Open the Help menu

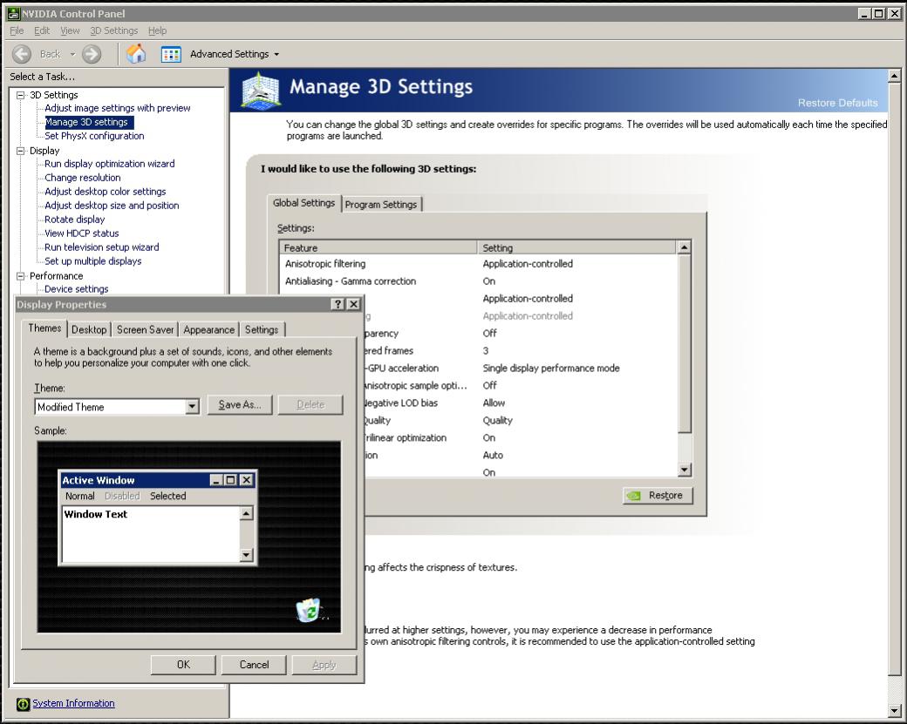tap(157, 30)
